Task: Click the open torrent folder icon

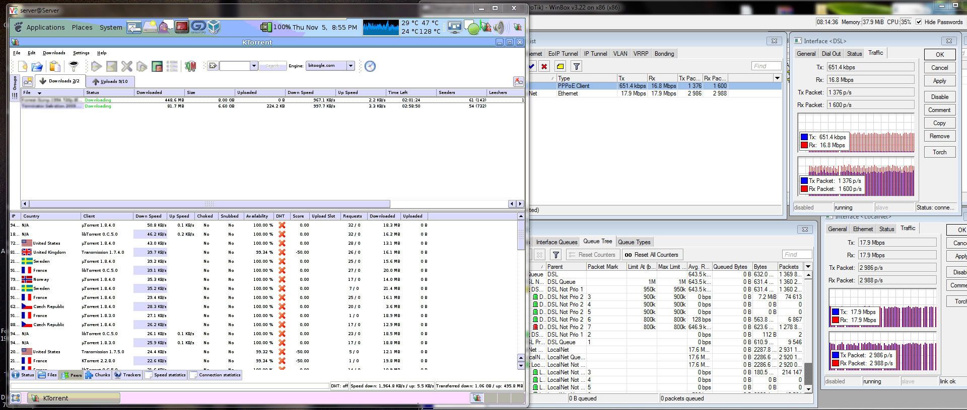Action: point(37,66)
